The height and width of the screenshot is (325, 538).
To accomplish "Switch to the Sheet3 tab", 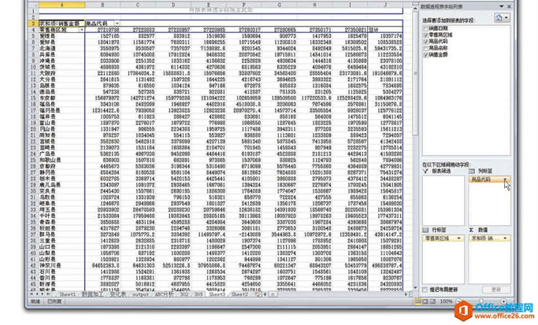I will coord(217,294).
